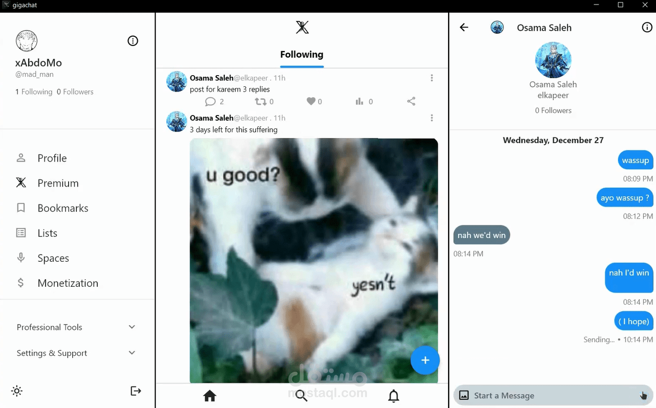Screen dimensions: 656x408
Task: Click Osama Saleh's avatar on the '3 days left' post
Action: tap(177, 122)
